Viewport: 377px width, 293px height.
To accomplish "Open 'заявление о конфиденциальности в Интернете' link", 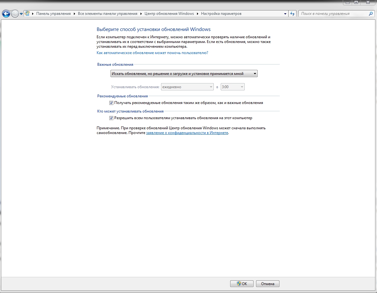I will pyautogui.click(x=187, y=133).
